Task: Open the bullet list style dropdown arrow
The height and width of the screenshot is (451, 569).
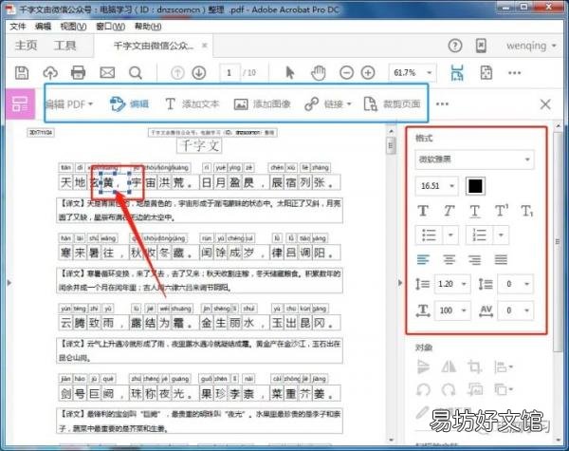Action: pos(450,235)
